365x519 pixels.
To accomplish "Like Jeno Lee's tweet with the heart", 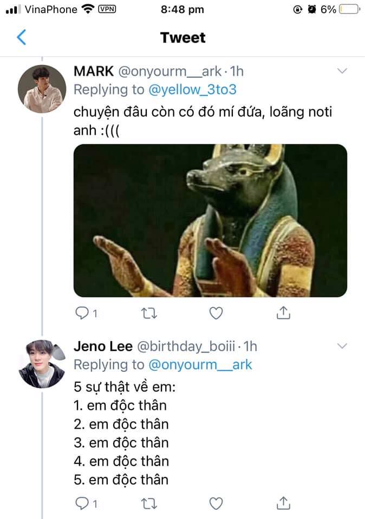I will 216,504.
